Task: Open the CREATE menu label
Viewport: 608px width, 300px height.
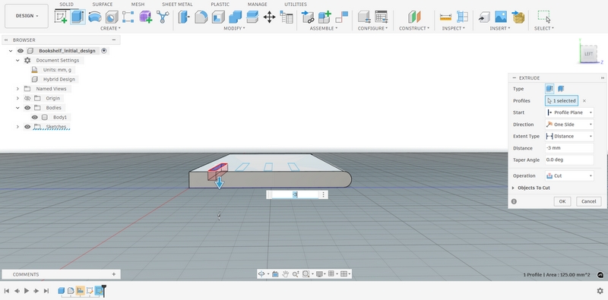Action: 110,28
